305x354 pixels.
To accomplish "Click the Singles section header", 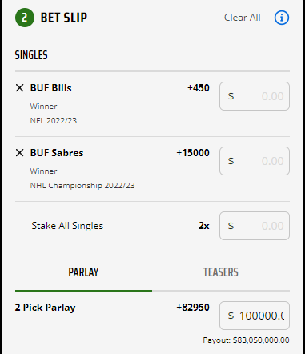I will pos(31,55).
